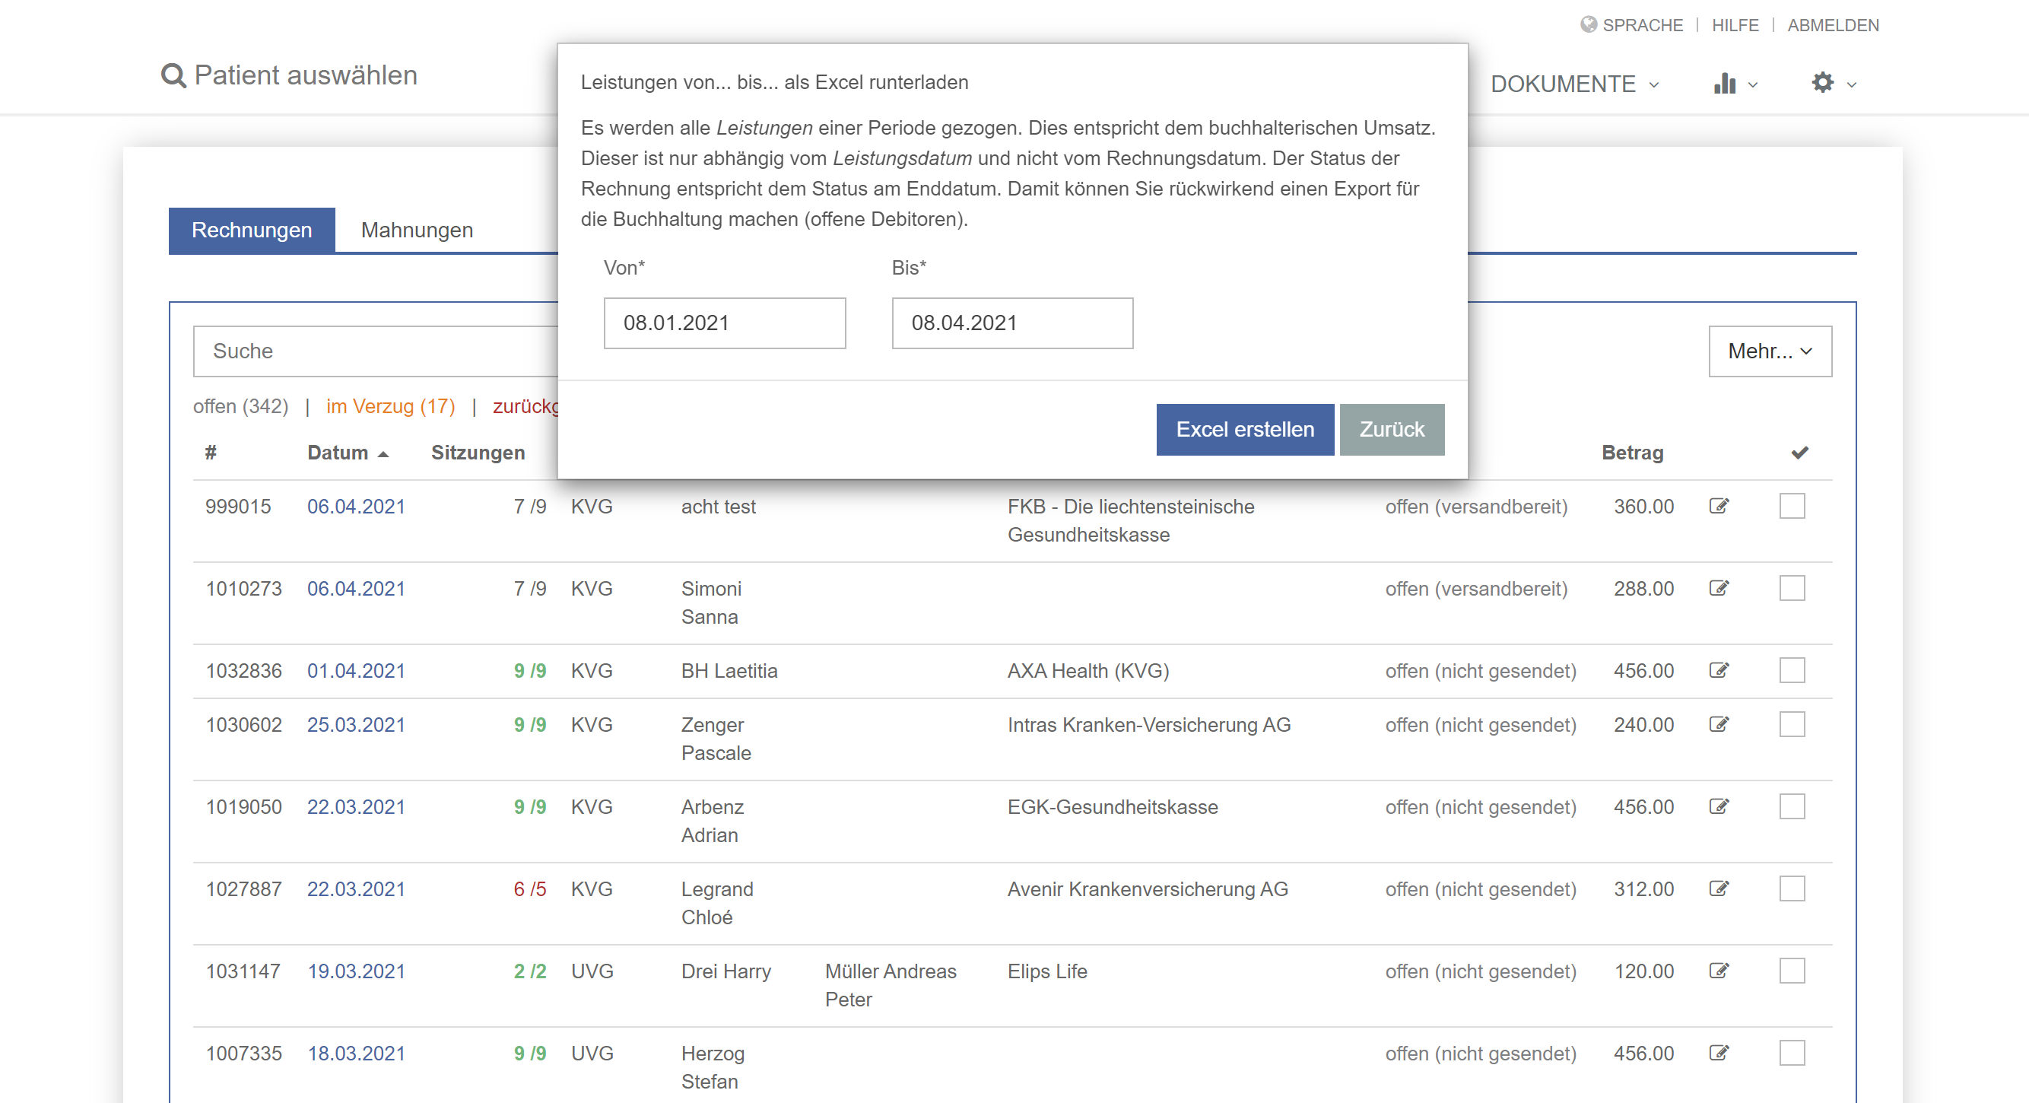
Task: Open invoice date 01.04.2021 link
Action: point(356,670)
